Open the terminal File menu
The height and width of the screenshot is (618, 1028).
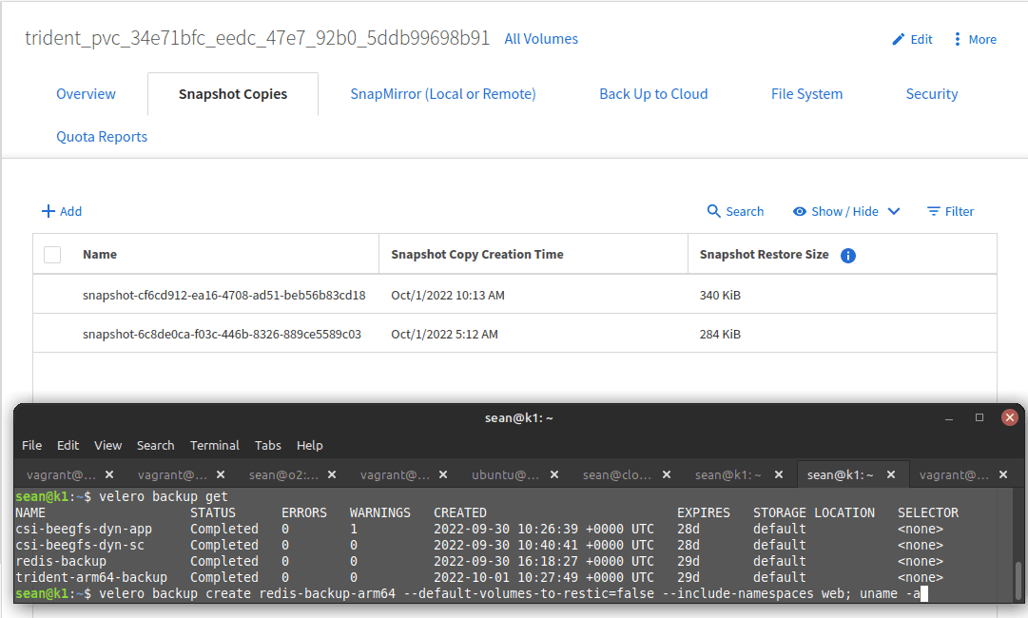coord(31,445)
